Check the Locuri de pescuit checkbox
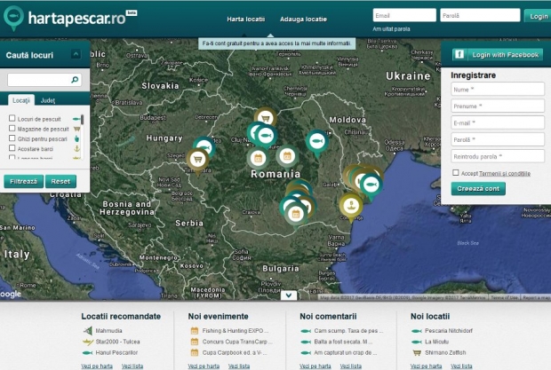Image resolution: width=551 pixels, height=370 pixels. [12, 118]
